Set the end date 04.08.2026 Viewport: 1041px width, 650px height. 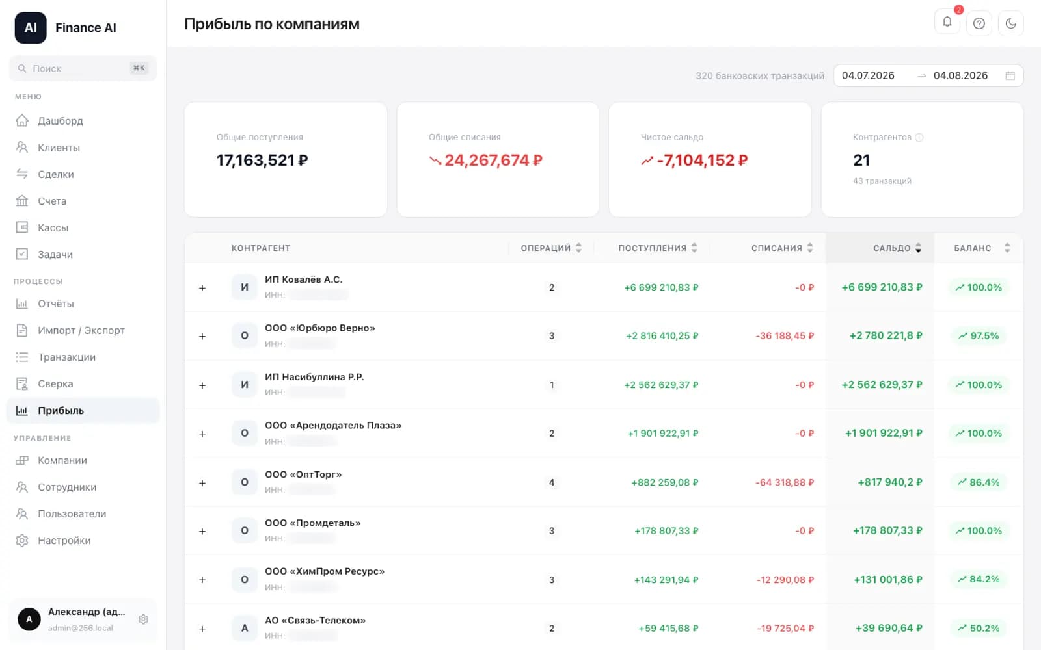pos(960,75)
